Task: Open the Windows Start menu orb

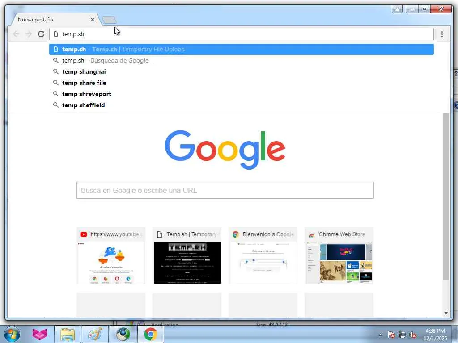Action: tap(12, 334)
